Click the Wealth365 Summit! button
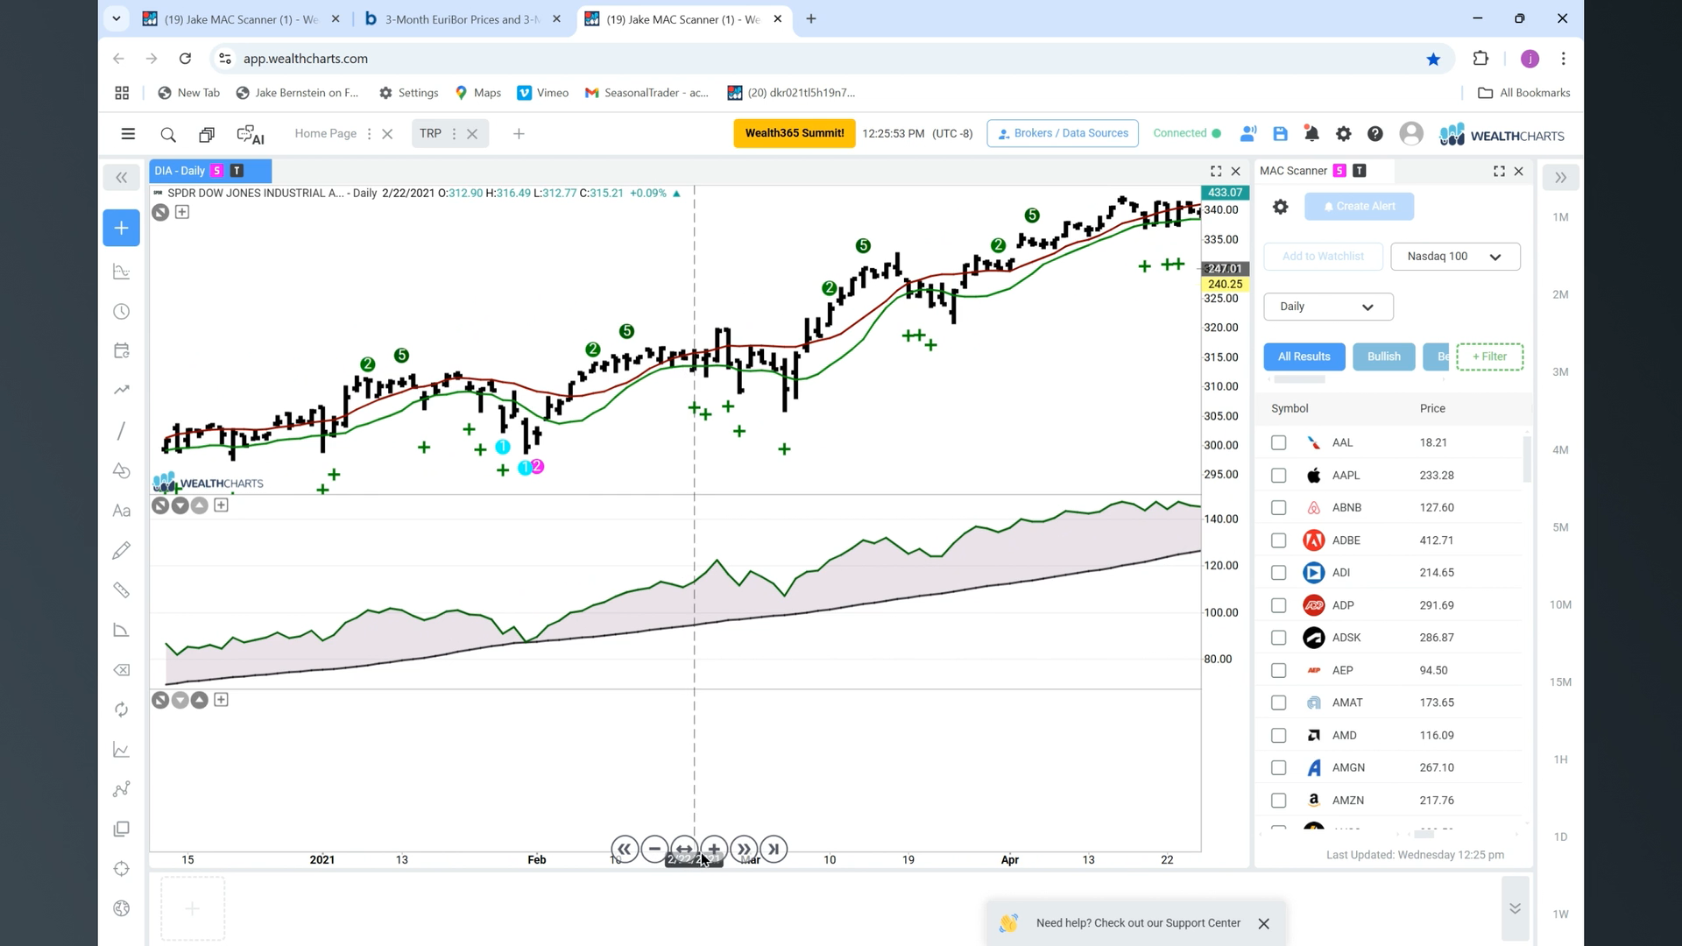 coord(795,133)
